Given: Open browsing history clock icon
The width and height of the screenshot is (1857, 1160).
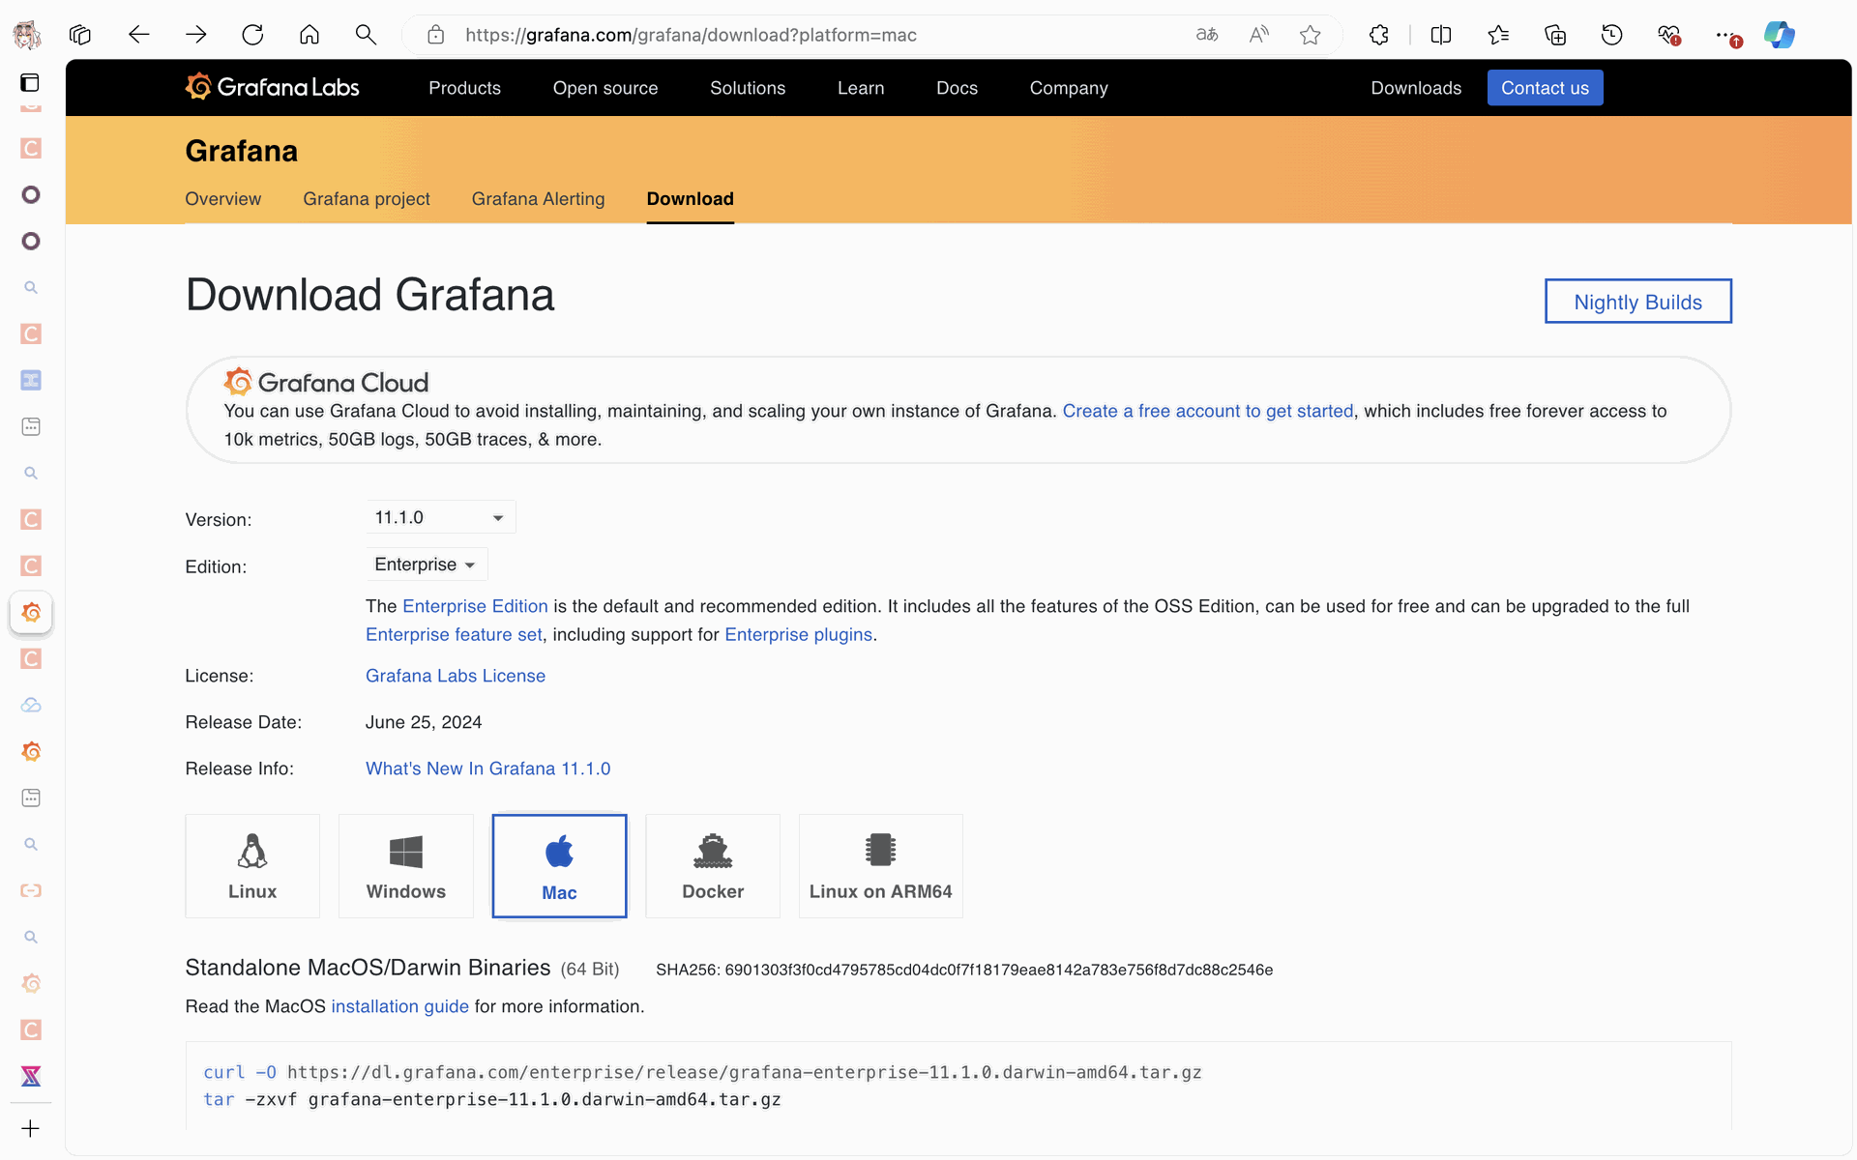Looking at the screenshot, I should [x=1612, y=35].
